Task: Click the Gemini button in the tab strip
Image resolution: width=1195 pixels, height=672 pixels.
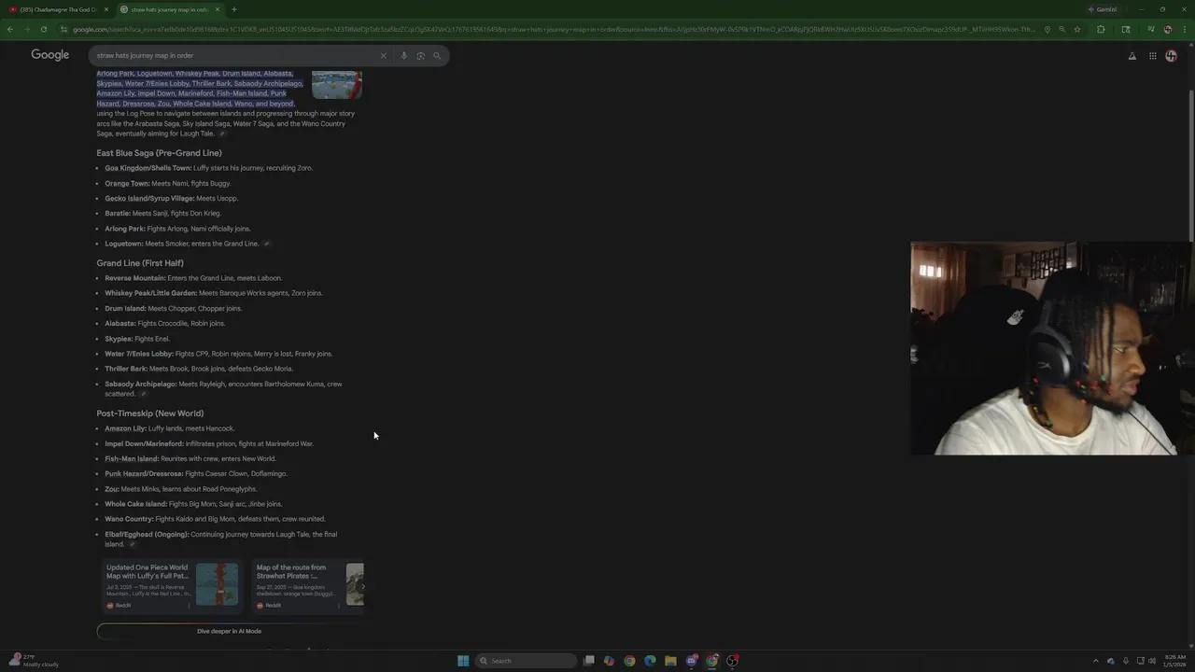Action: [1102, 9]
